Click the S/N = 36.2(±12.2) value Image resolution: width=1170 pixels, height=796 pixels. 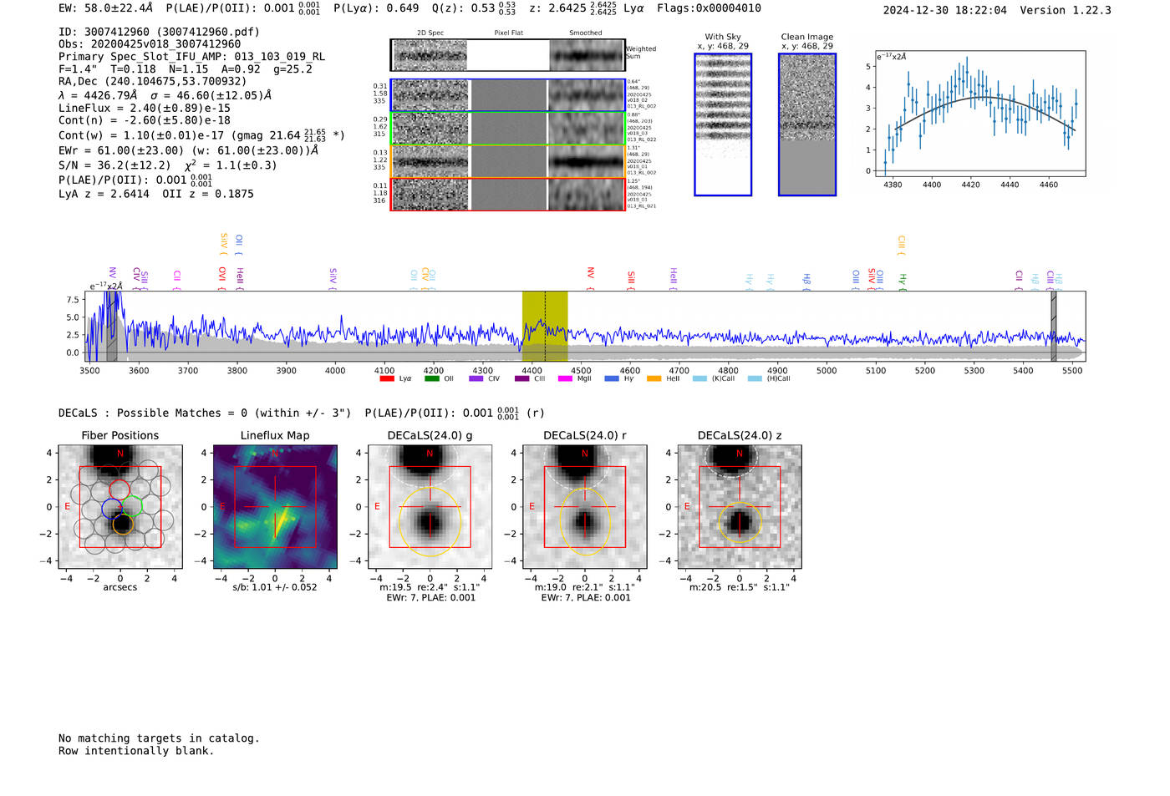115,165
